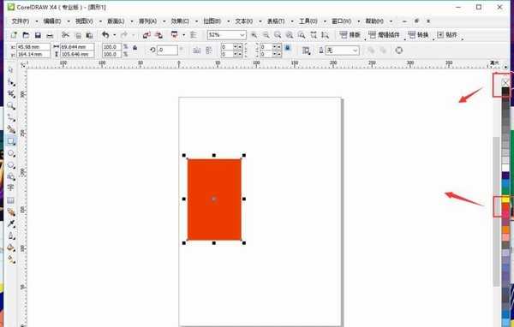514x327 pixels.
Task: Open the 效果(C) menu
Action: [x=180, y=21]
